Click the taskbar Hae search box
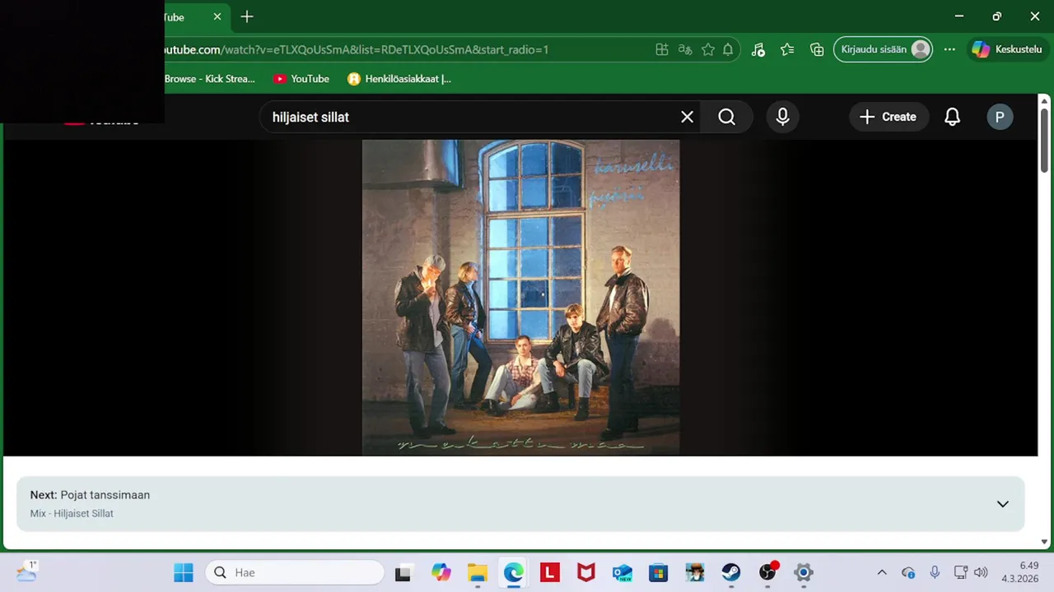Image resolution: width=1054 pixels, height=592 pixels. point(294,572)
